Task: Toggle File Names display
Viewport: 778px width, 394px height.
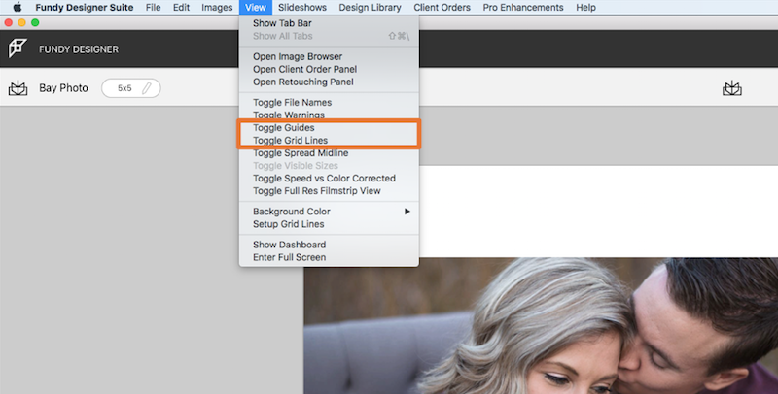Action: coord(329,103)
